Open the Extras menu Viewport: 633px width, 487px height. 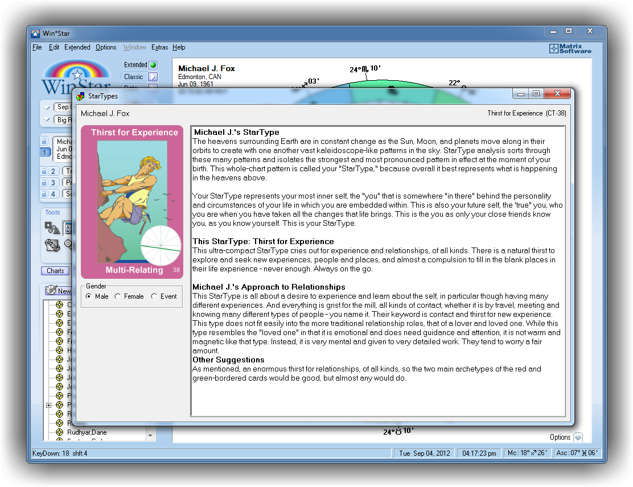[x=159, y=47]
